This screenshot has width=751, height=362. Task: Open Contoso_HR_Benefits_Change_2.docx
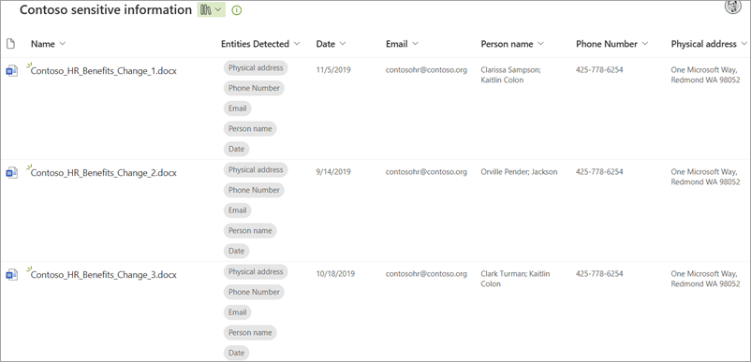pos(103,173)
